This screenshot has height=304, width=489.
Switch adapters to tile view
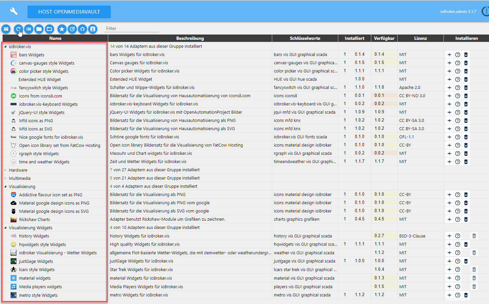pyautogui.click(x=6, y=29)
